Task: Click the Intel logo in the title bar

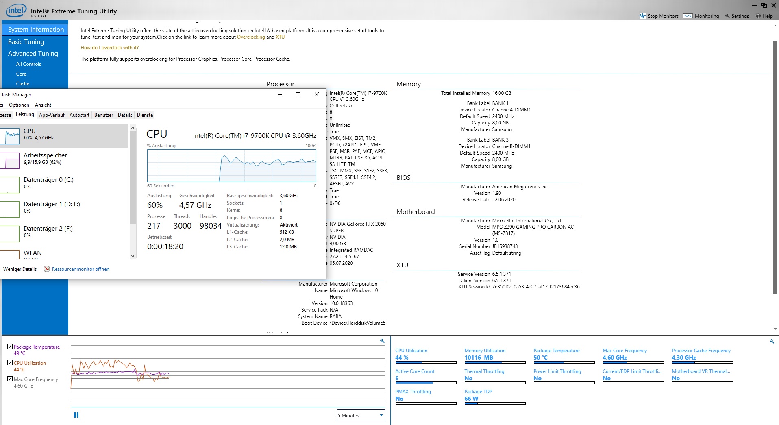Action: (x=16, y=11)
